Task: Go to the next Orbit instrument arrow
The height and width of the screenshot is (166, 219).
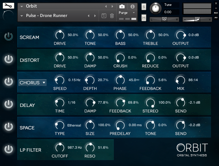Action: click(112, 7)
